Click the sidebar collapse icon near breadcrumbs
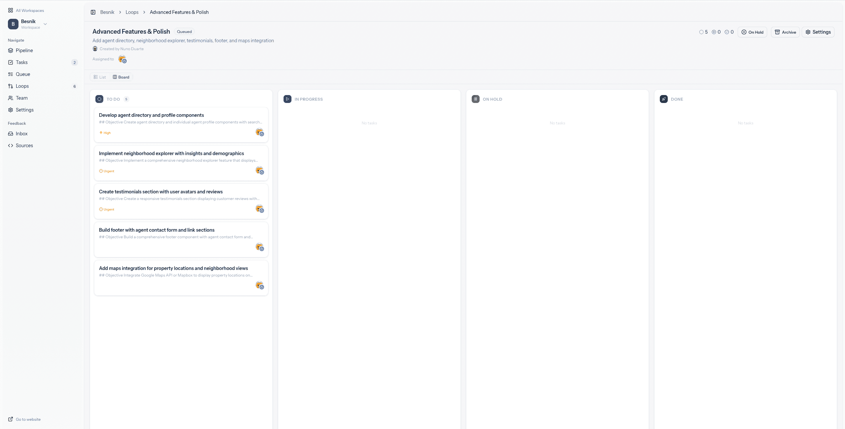Image resolution: width=845 pixels, height=429 pixels. pos(93,12)
